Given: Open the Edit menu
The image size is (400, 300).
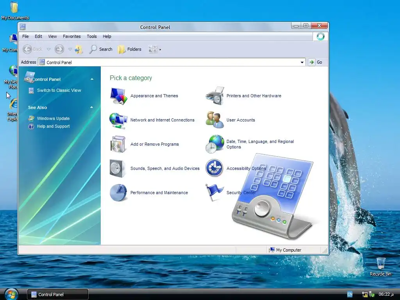Looking at the screenshot, I should [x=38, y=36].
